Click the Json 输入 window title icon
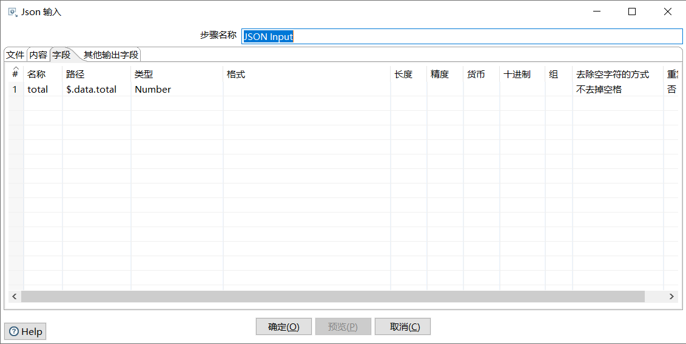Image resolution: width=686 pixels, height=344 pixels. [13, 12]
